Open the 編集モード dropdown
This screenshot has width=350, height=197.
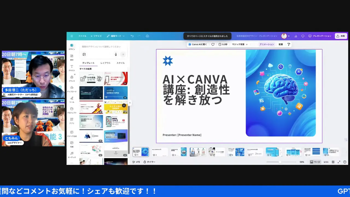(116, 36)
